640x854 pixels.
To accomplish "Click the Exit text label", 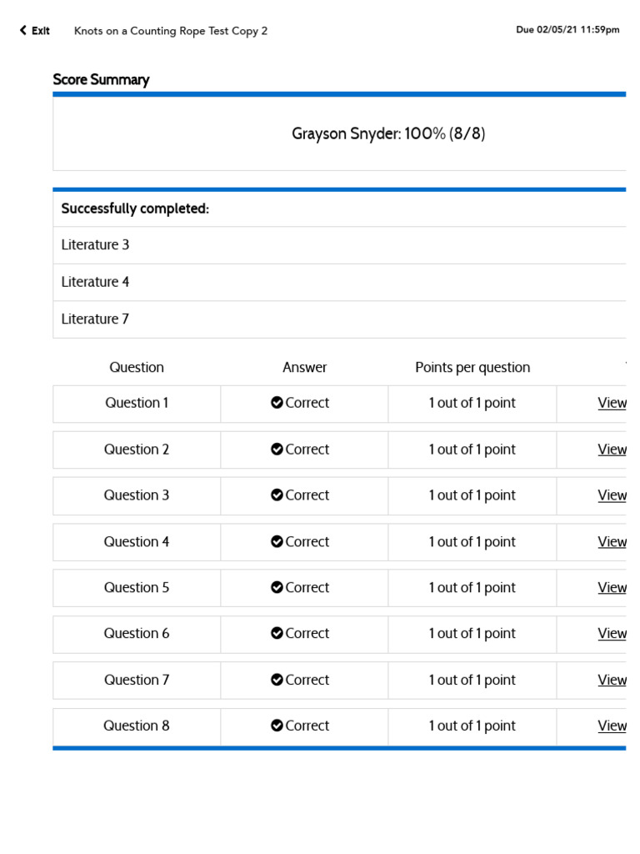I will [x=41, y=31].
